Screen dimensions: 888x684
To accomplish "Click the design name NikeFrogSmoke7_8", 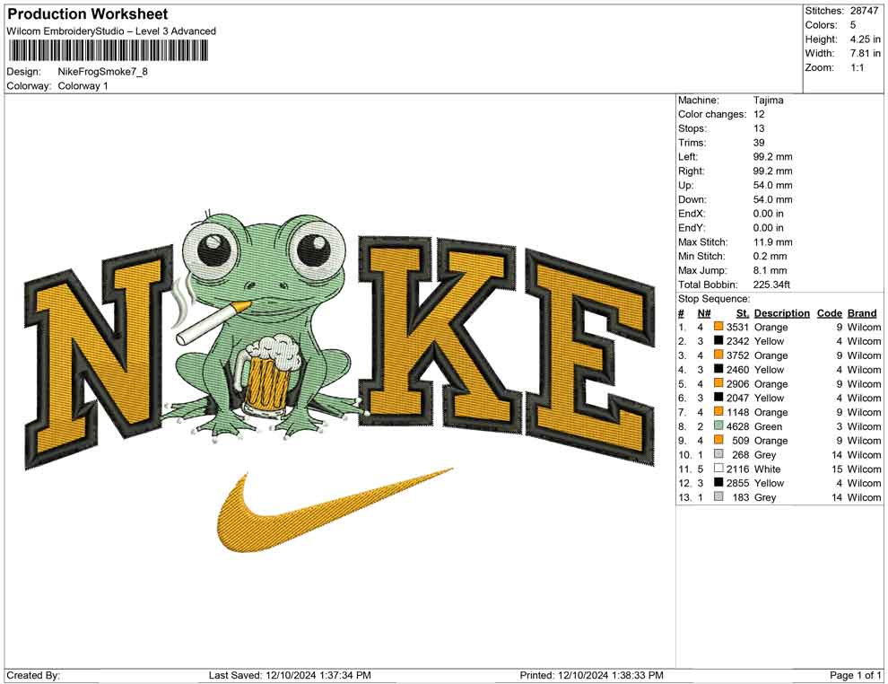I will tap(102, 72).
